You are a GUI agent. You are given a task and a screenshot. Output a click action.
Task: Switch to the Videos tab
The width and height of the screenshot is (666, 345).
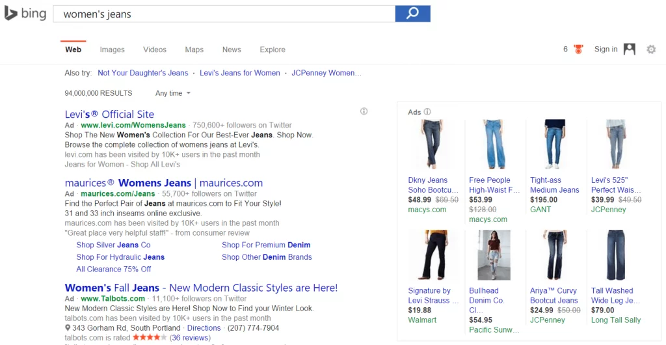(155, 49)
